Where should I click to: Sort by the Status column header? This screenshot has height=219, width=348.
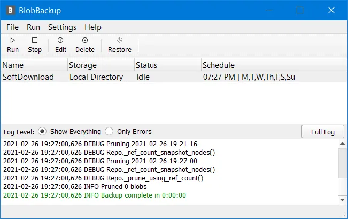point(168,65)
